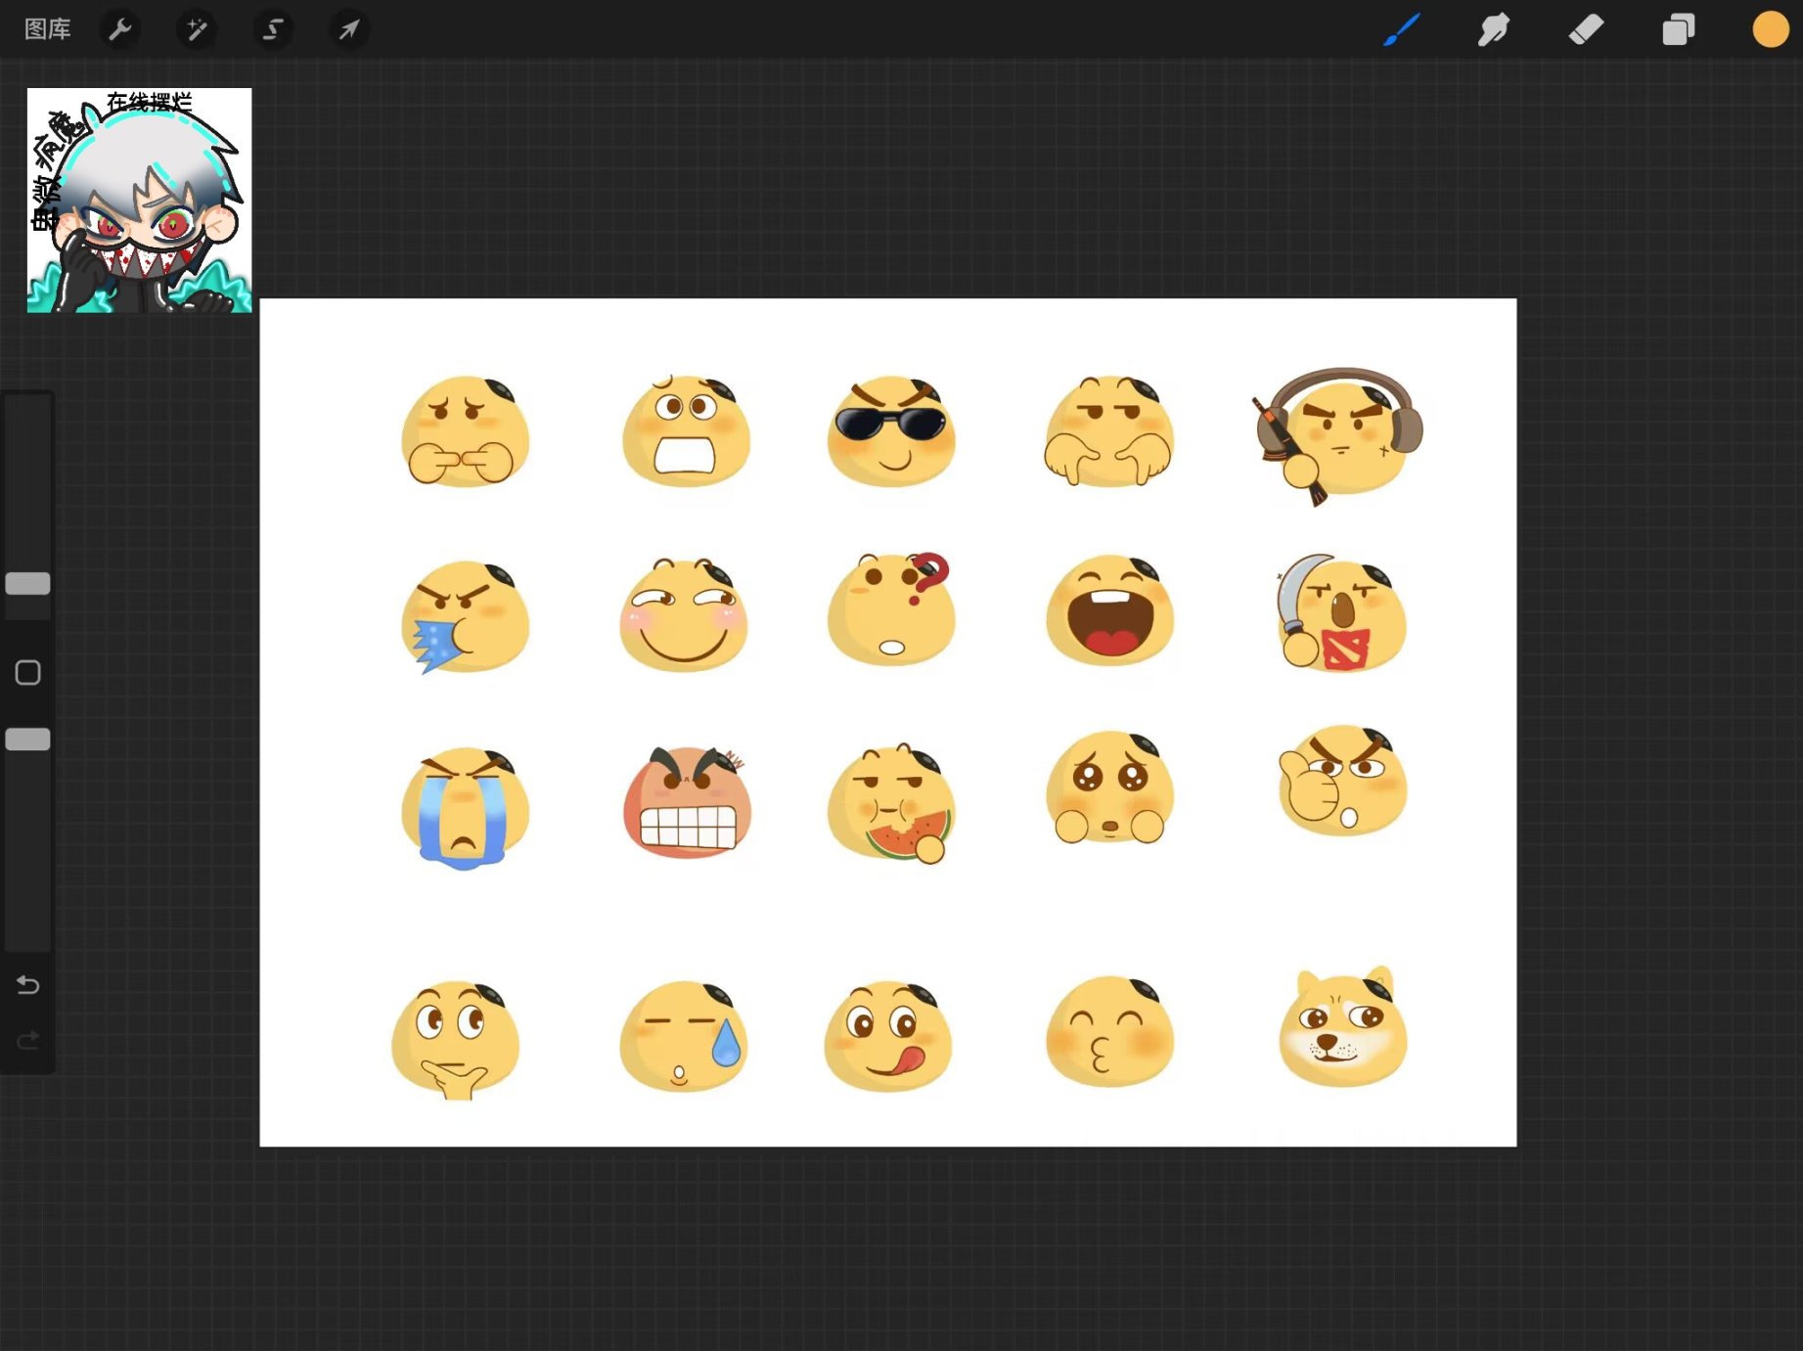
Task: Click the thinking chin-hand emoji
Action: pos(455,1039)
